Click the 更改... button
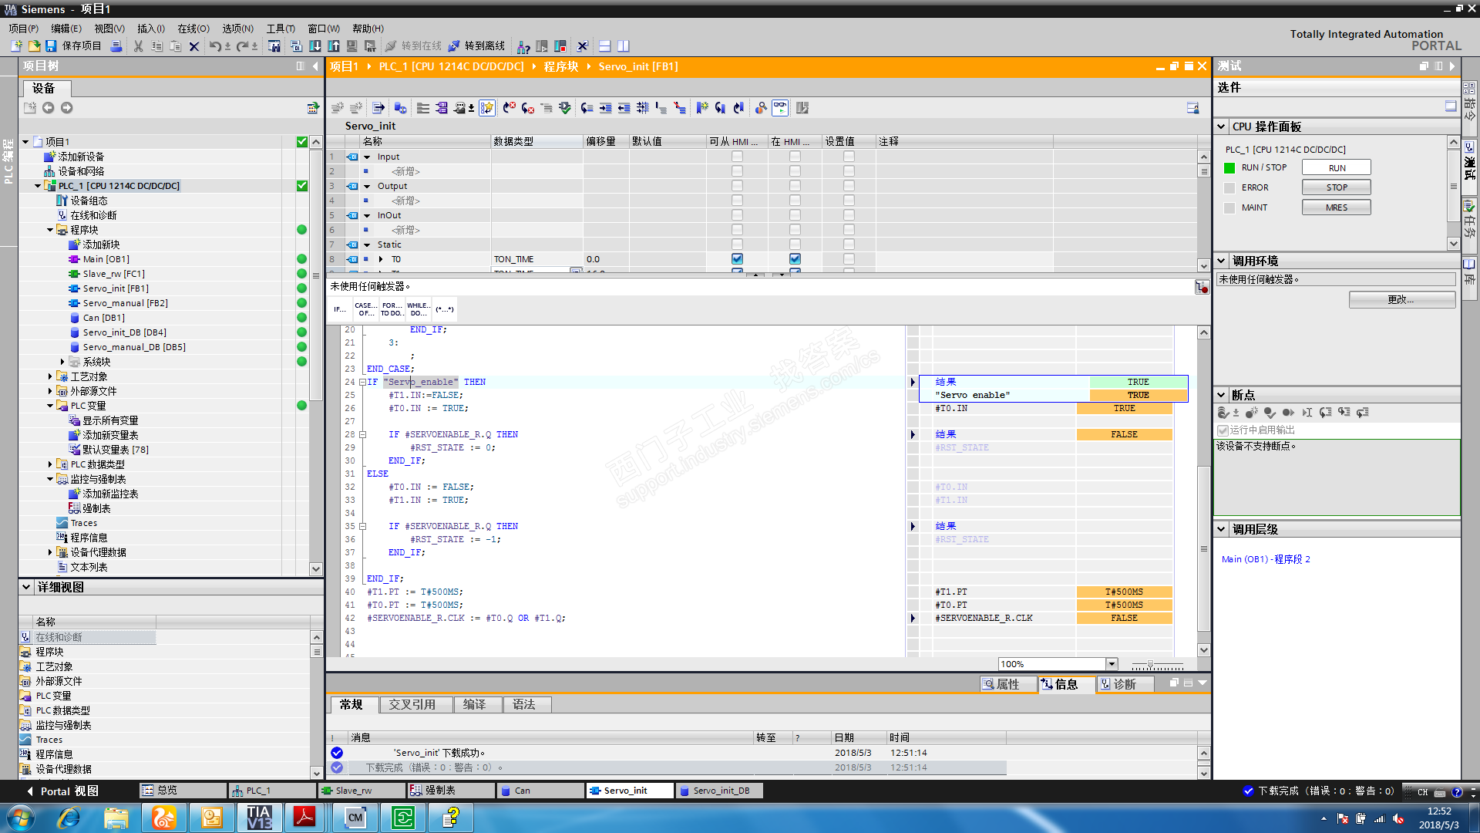Screen dimensions: 1480x833 tap(1401, 299)
